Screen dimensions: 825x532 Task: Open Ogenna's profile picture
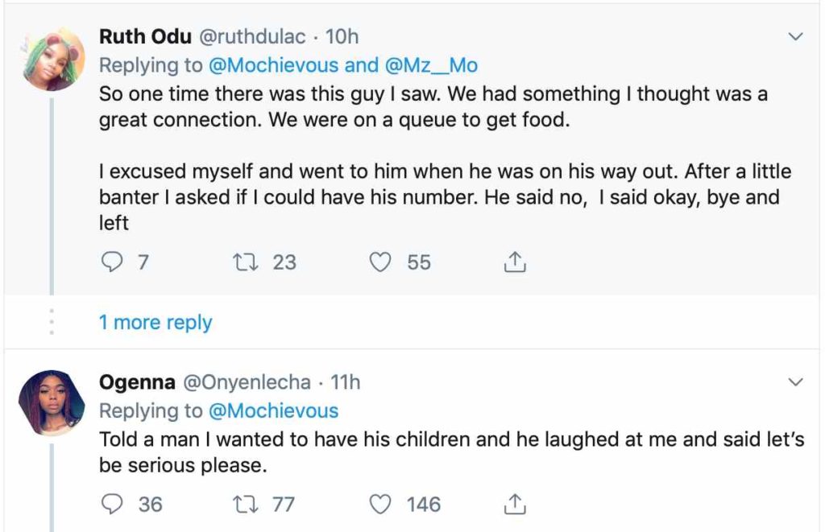tap(52, 402)
